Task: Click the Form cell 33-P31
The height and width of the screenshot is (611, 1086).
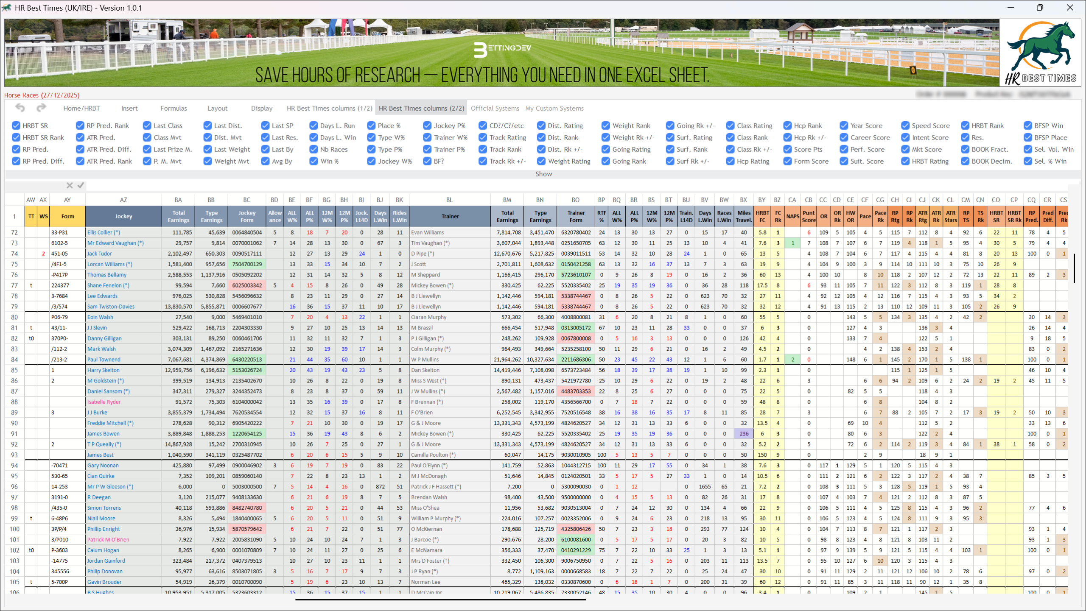Action: (67, 232)
